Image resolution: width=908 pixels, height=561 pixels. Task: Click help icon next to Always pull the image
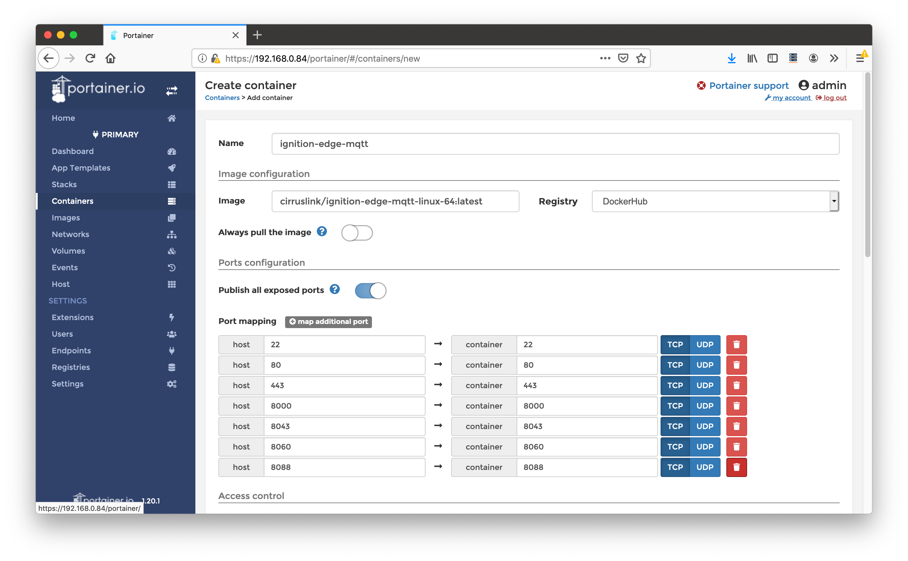point(322,232)
